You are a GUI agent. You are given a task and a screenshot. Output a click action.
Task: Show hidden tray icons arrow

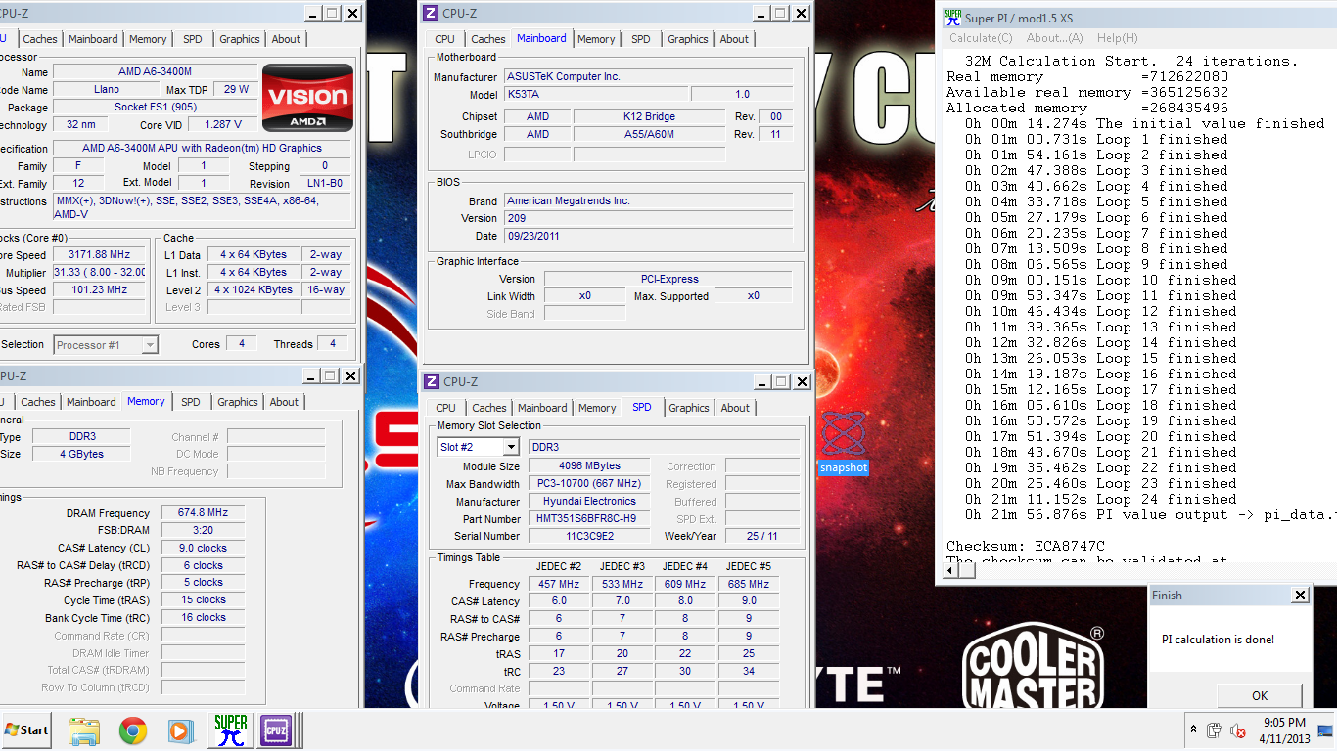click(1193, 729)
